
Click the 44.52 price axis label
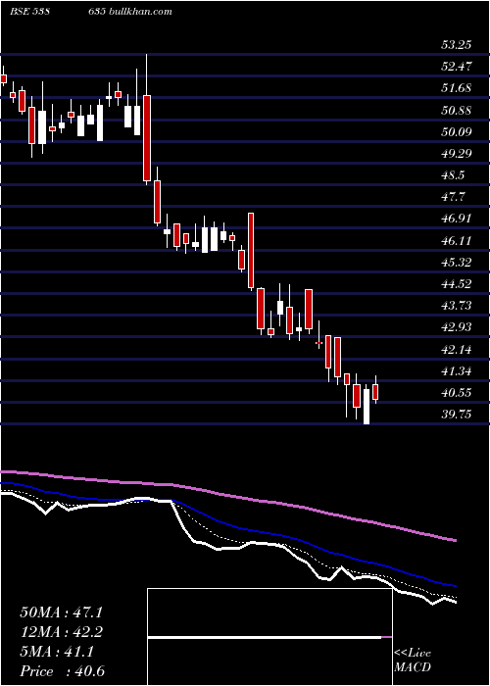coord(457,284)
